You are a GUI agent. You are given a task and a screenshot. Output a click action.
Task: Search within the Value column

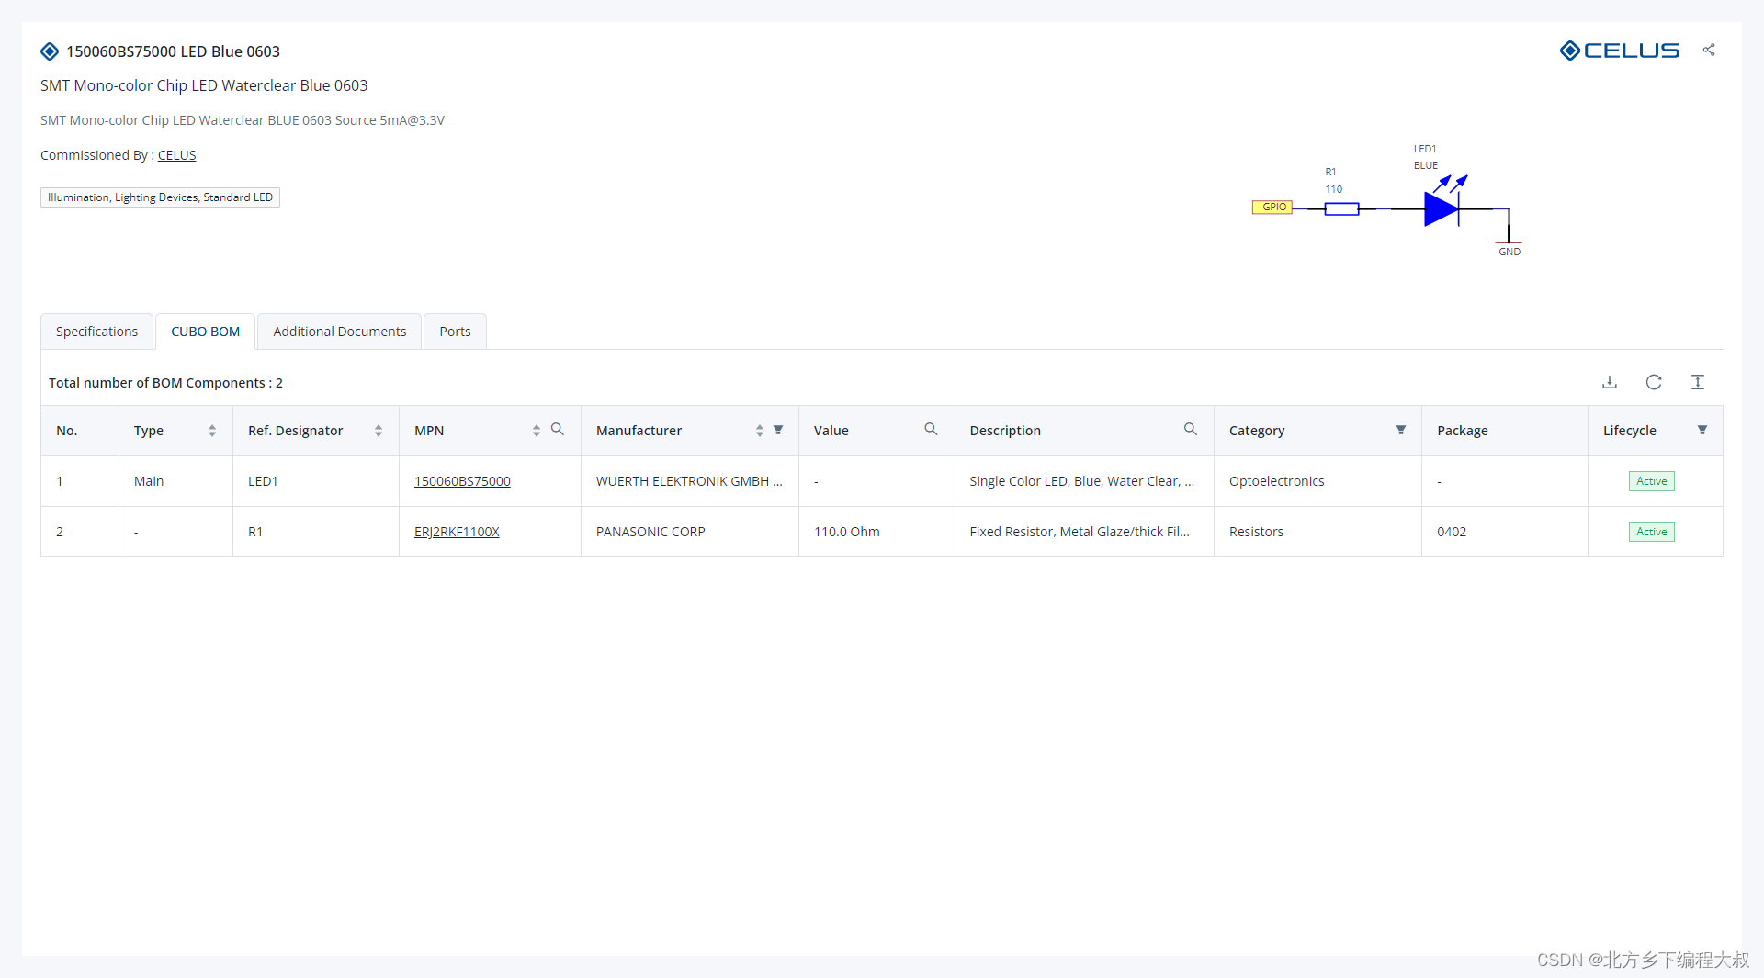pos(931,430)
